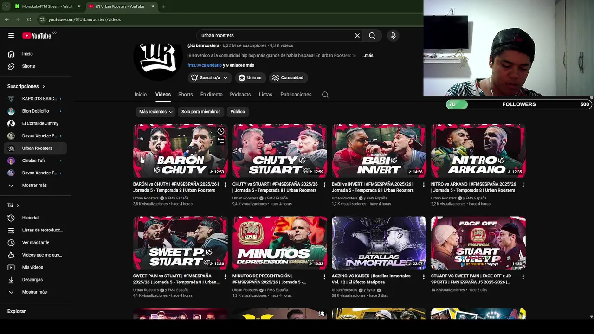
Task: Click the magnifier search button
Action: tap(372, 36)
